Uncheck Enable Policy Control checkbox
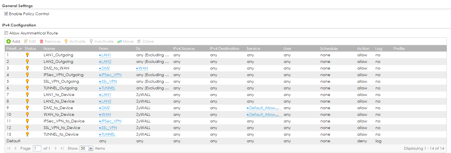This screenshot has height=153, width=451. (6, 14)
